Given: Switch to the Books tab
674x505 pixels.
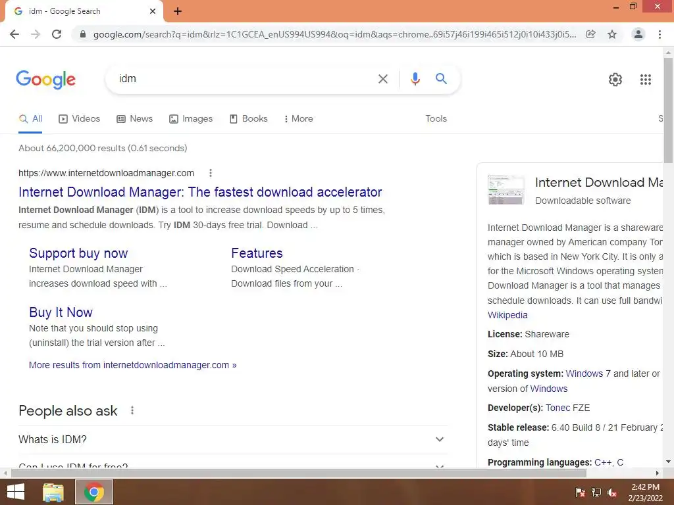Looking at the screenshot, I should pos(248,119).
